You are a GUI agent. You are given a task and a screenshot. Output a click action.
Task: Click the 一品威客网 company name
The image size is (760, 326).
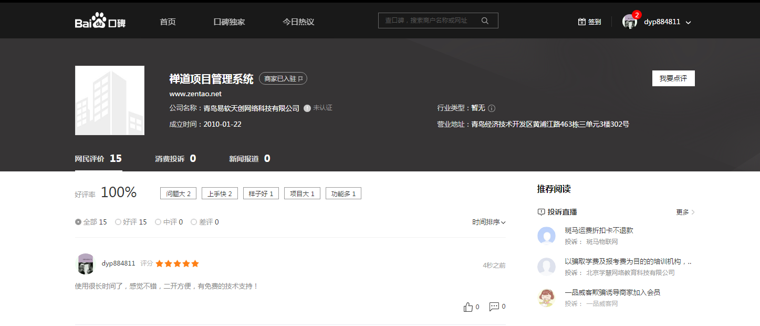pyautogui.click(x=602, y=304)
